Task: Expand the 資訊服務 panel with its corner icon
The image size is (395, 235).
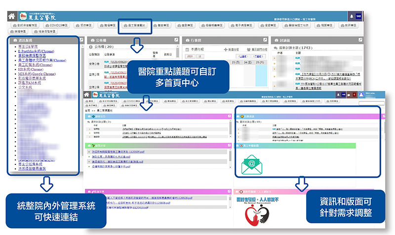Action: point(81,40)
